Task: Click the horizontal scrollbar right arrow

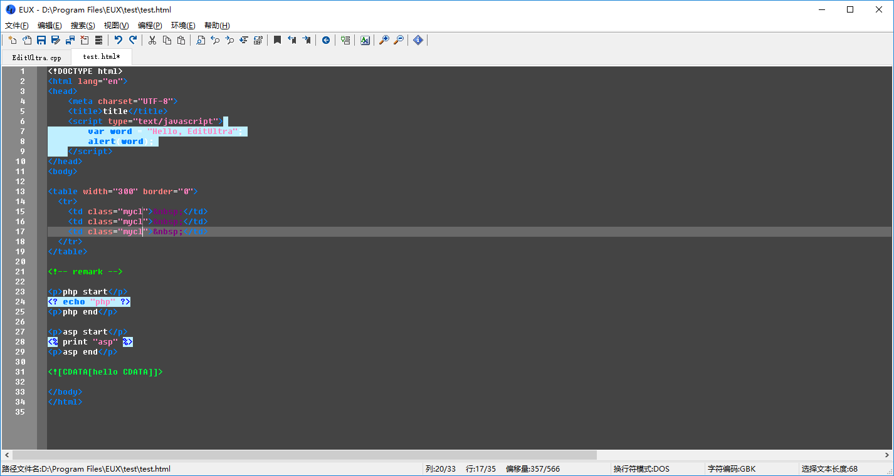Action: click(886, 455)
